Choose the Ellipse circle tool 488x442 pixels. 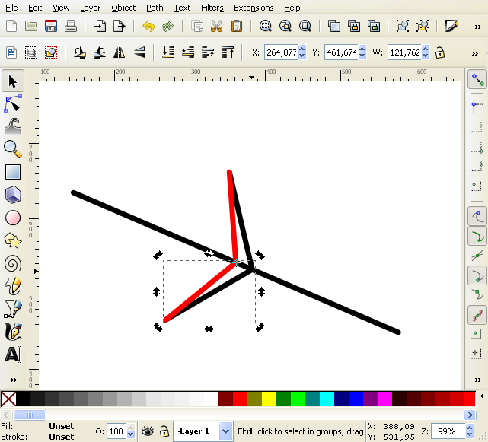point(13,218)
